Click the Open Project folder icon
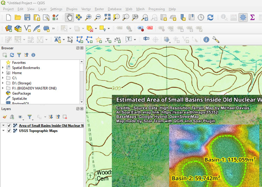 pyautogui.click(x=18, y=17)
